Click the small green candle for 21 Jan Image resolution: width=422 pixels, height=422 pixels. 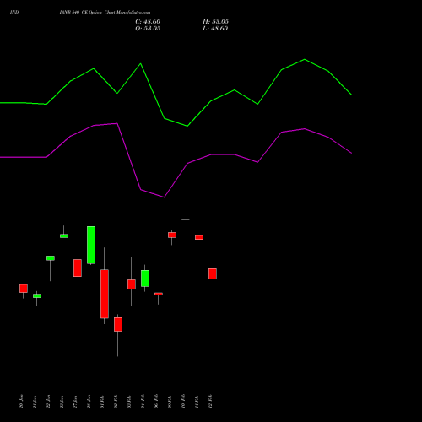37,295
